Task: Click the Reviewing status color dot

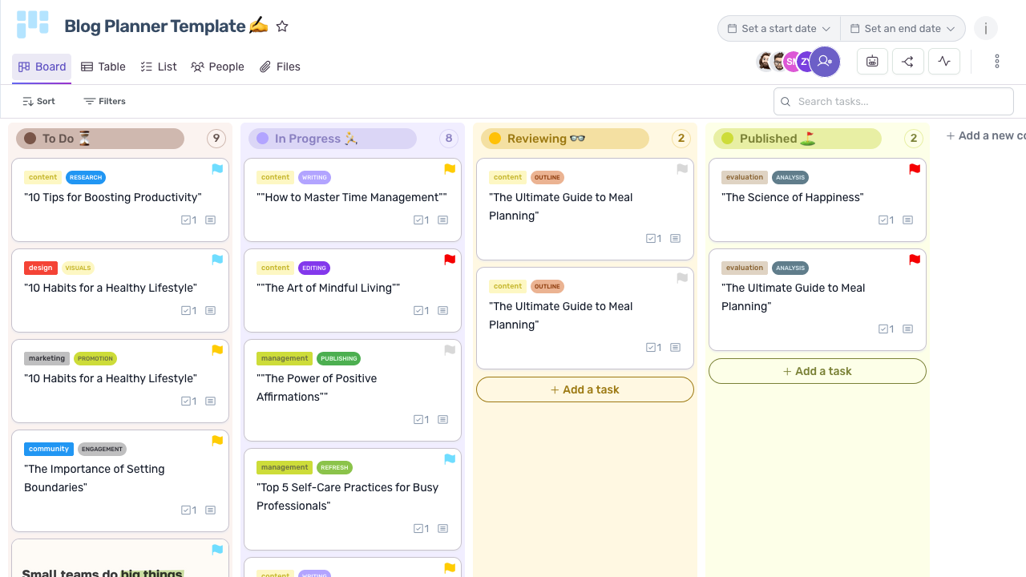Action: tap(495, 139)
